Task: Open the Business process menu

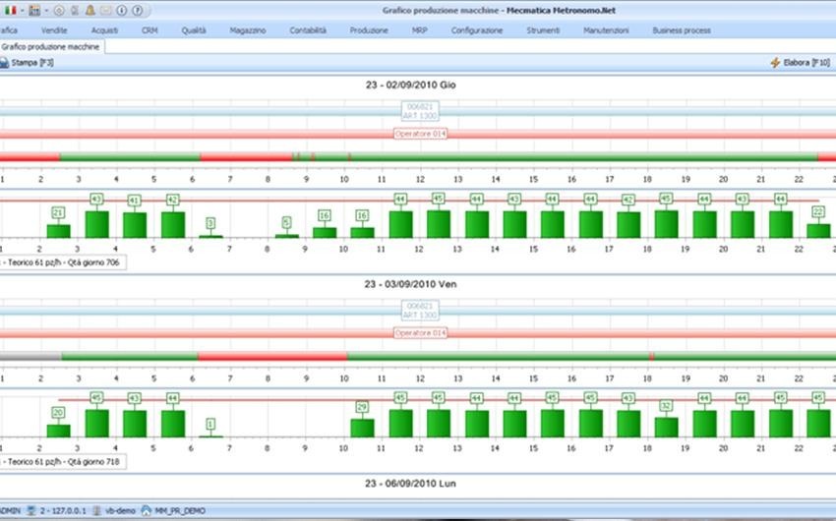Action: point(681,30)
